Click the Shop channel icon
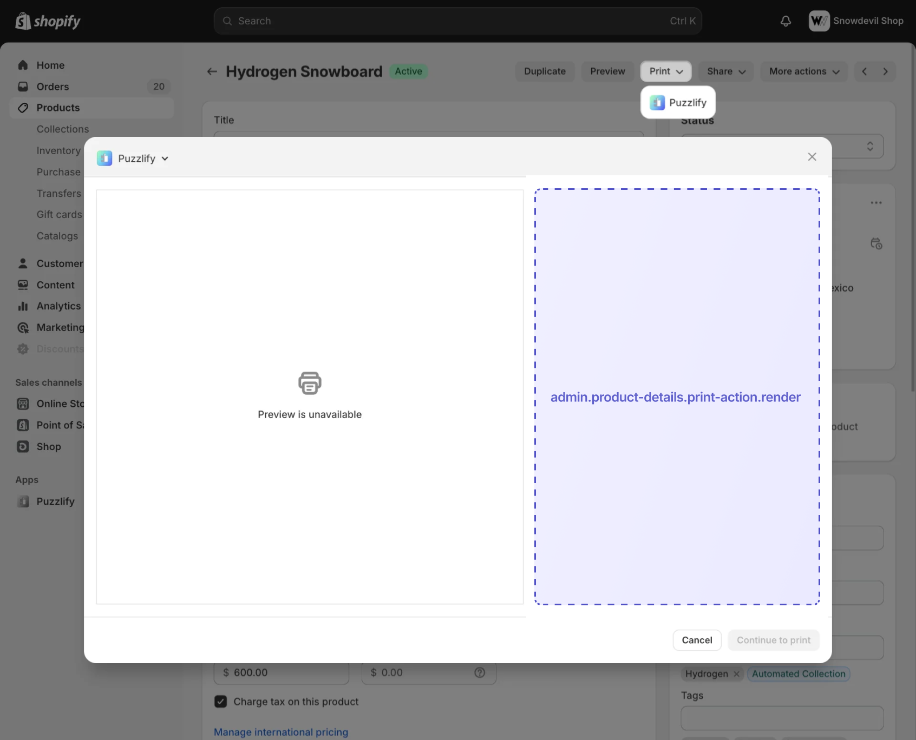 23,447
